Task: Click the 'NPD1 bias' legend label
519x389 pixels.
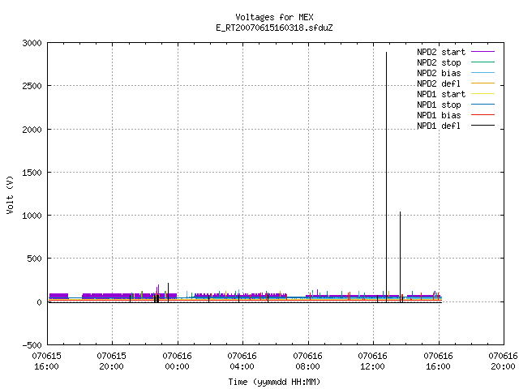Action: [x=439, y=115]
